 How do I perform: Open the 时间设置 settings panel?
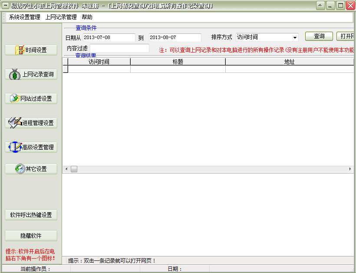click(30, 49)
